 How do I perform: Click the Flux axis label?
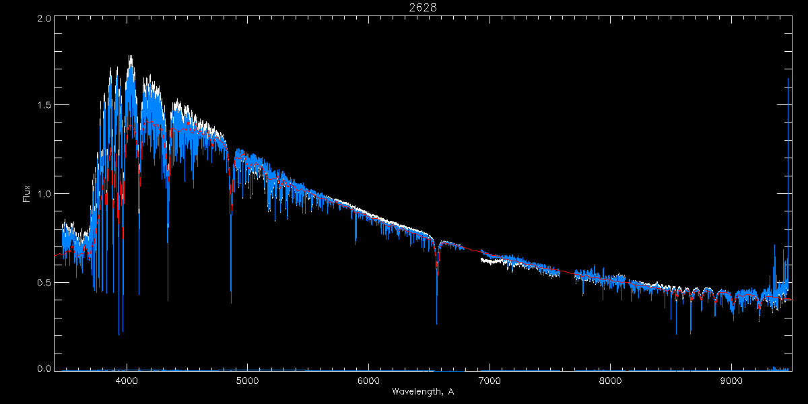27,194
